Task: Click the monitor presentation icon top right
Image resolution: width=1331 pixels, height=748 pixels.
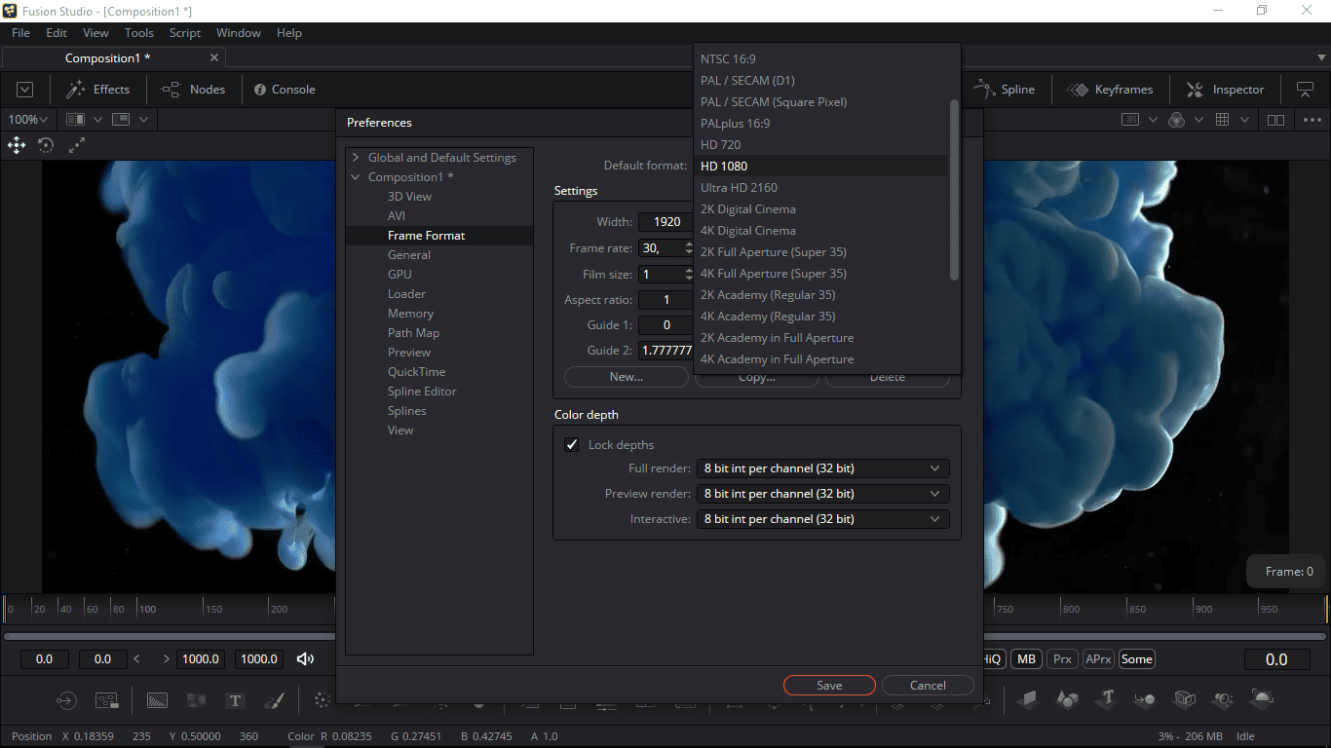Action: click(1305, 90)
